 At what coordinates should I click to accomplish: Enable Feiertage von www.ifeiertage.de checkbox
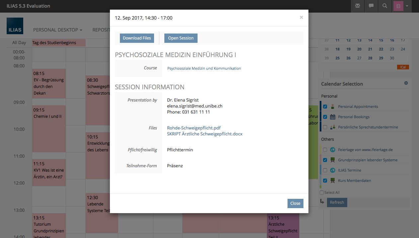(x=325, y=150)
